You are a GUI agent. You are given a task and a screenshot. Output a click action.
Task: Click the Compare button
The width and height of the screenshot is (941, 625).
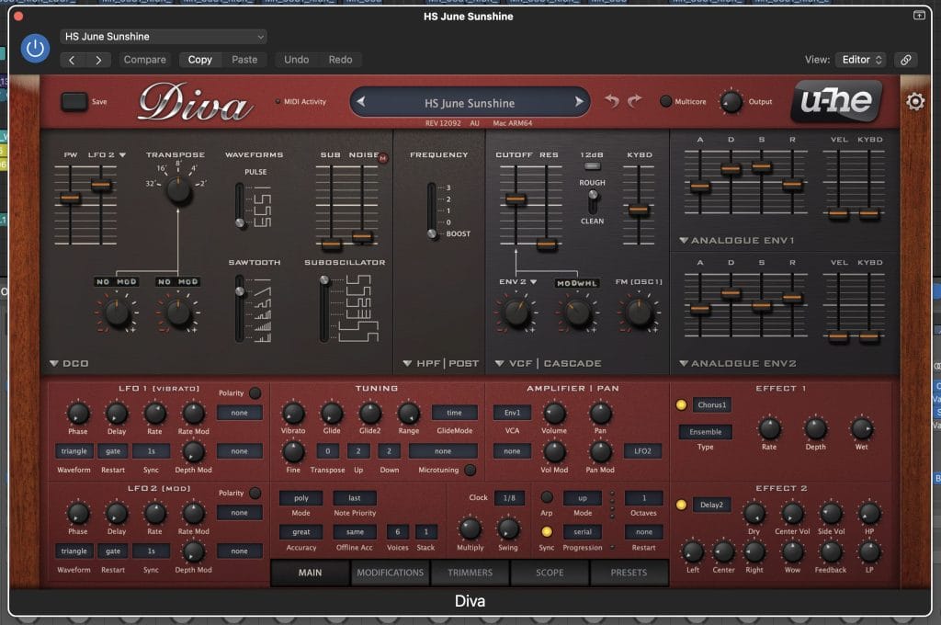coord(144,60)
